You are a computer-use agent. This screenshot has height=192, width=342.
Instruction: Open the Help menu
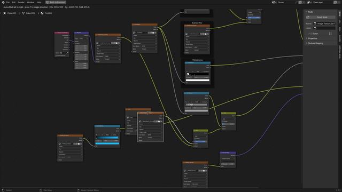pyautogui.click(x=39, y=2)
